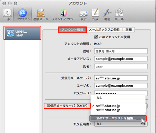Switch to the 詳細 tab
Viewport: 156px width, 133px height.
tap(129, 30)
